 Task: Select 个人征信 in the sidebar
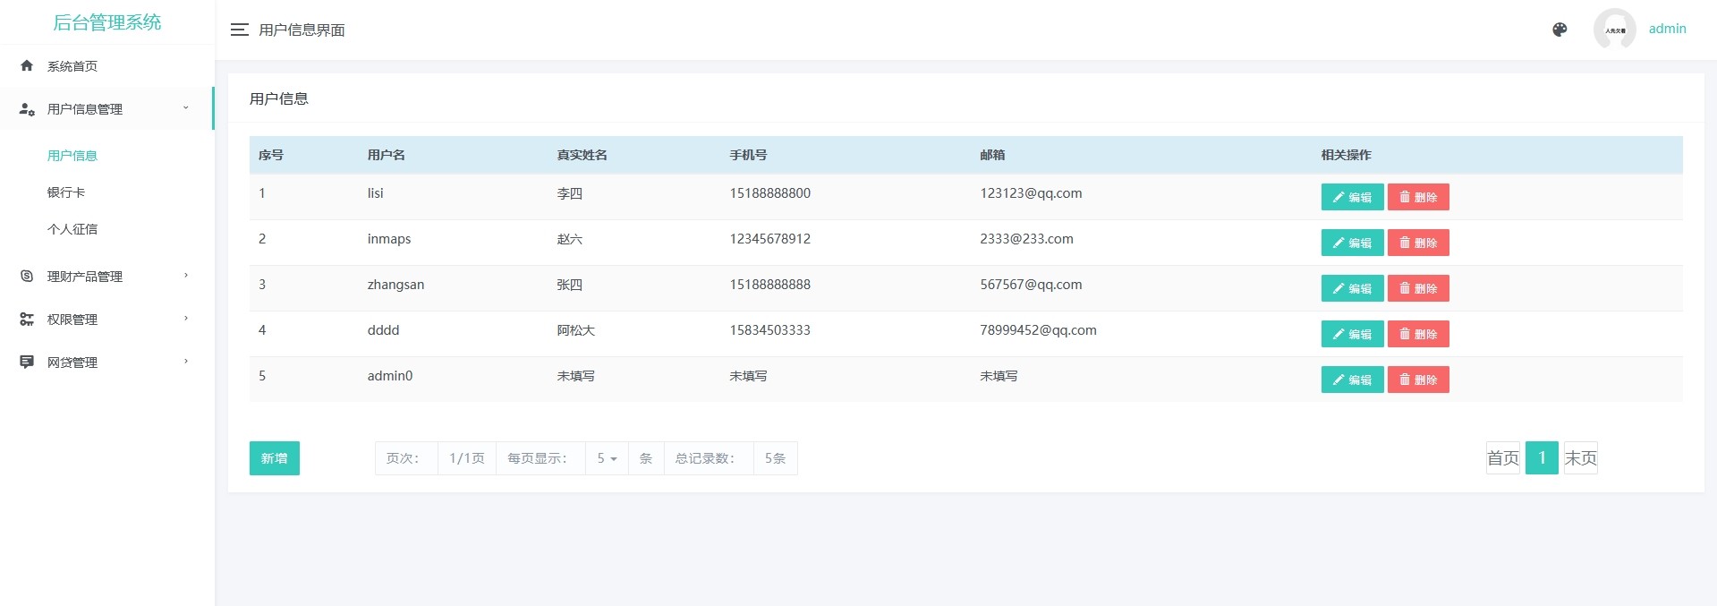(72, 229)
